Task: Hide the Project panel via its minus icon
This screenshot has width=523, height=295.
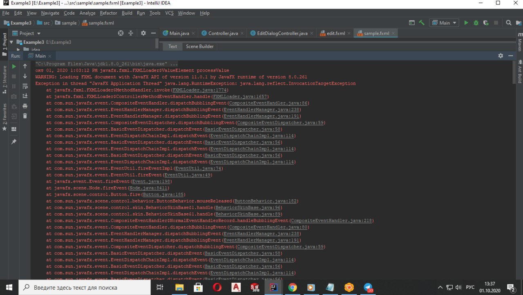Action: pyautogui.click(x=153, y=33)
